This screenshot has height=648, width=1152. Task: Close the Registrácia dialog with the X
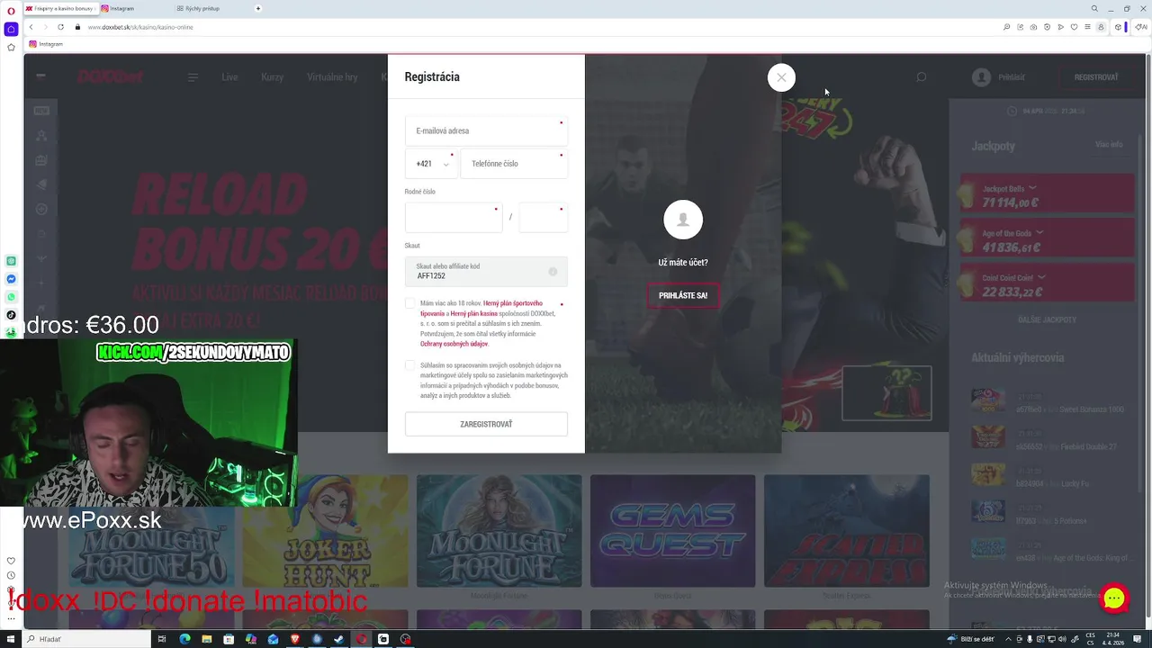click(x=781, y=77)
